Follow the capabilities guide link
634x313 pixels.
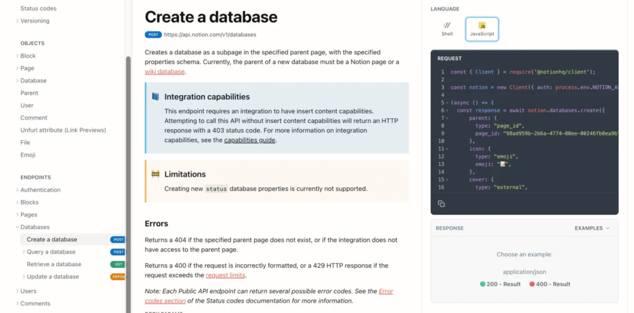click(249, 140)
